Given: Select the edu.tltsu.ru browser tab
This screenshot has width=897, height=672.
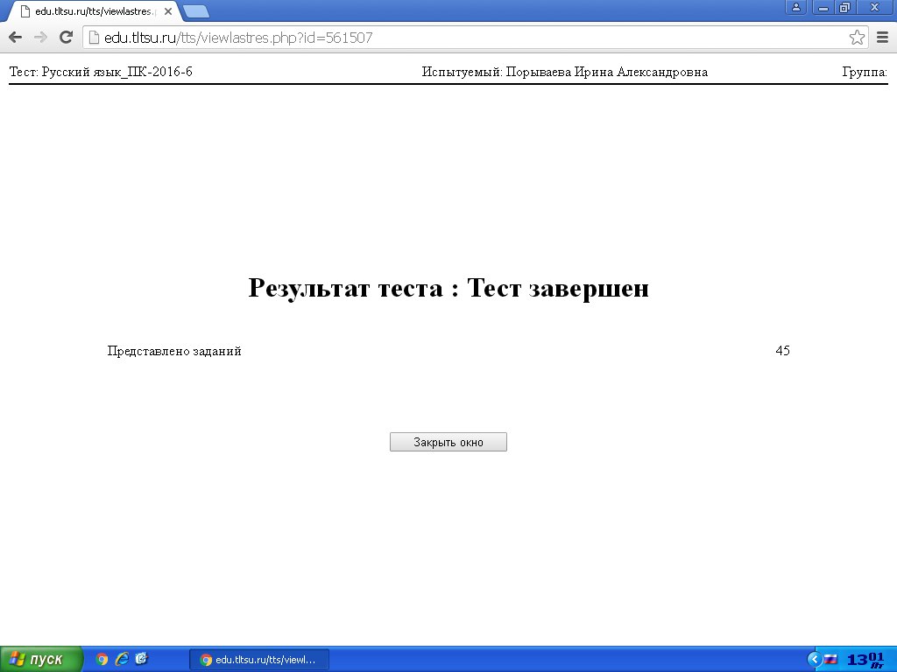Looking at the screenshot, I should click(x=92, y=11).
